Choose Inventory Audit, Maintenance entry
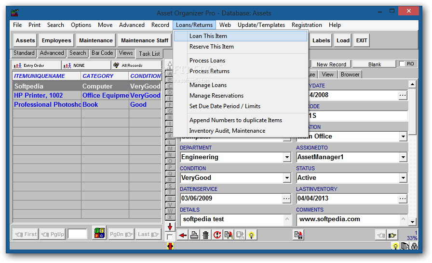Viewport: 432px width, 263px height. point(241,131)
